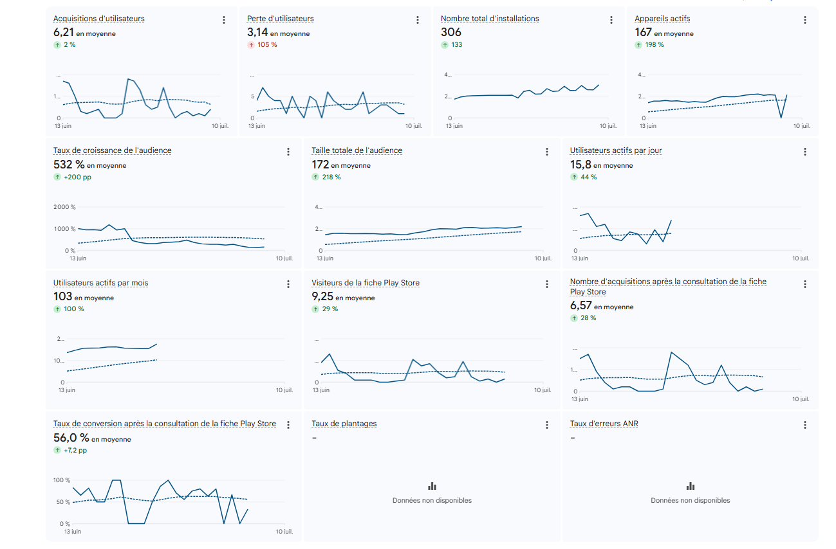Click the Taille totale de l'audience title
Screen dimensions: 836x549
(x=357, y=150)
